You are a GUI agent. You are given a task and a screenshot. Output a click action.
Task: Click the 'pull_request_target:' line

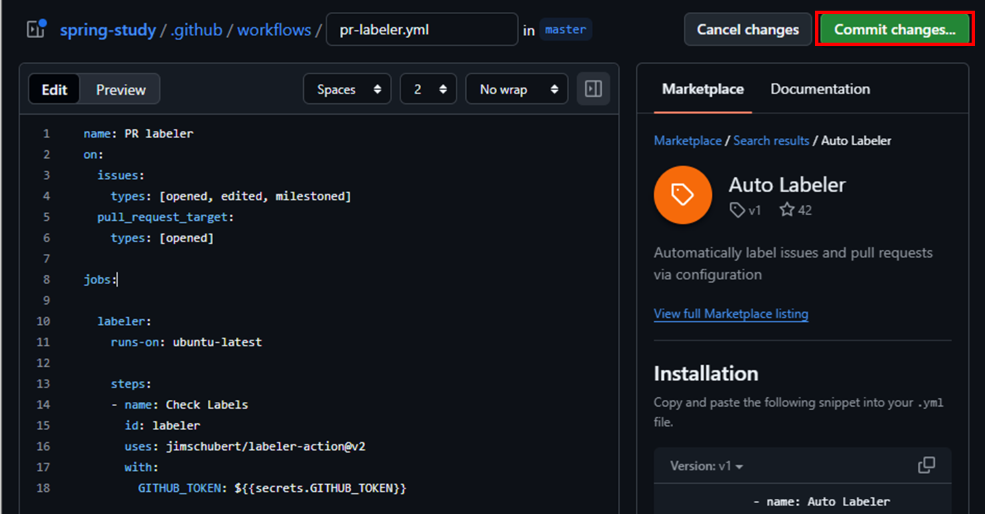165,217
